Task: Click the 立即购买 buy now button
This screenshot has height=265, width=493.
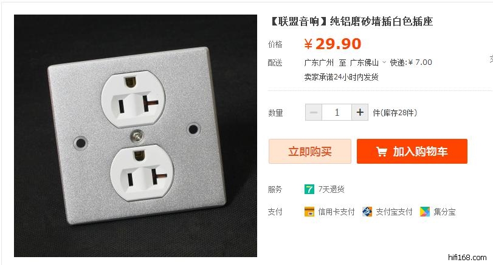Action: 309,151
